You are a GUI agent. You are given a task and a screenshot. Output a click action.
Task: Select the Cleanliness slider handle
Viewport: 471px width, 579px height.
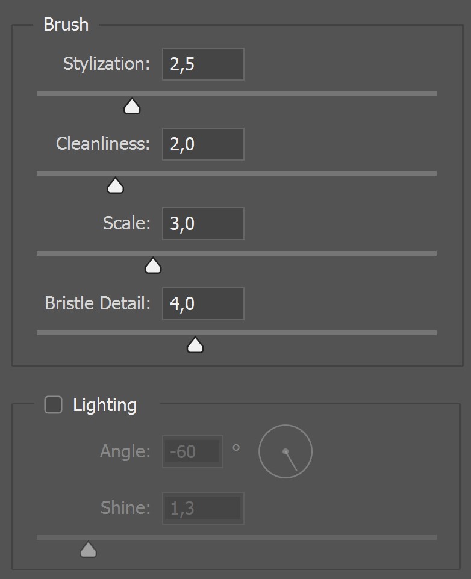(115, 187)
